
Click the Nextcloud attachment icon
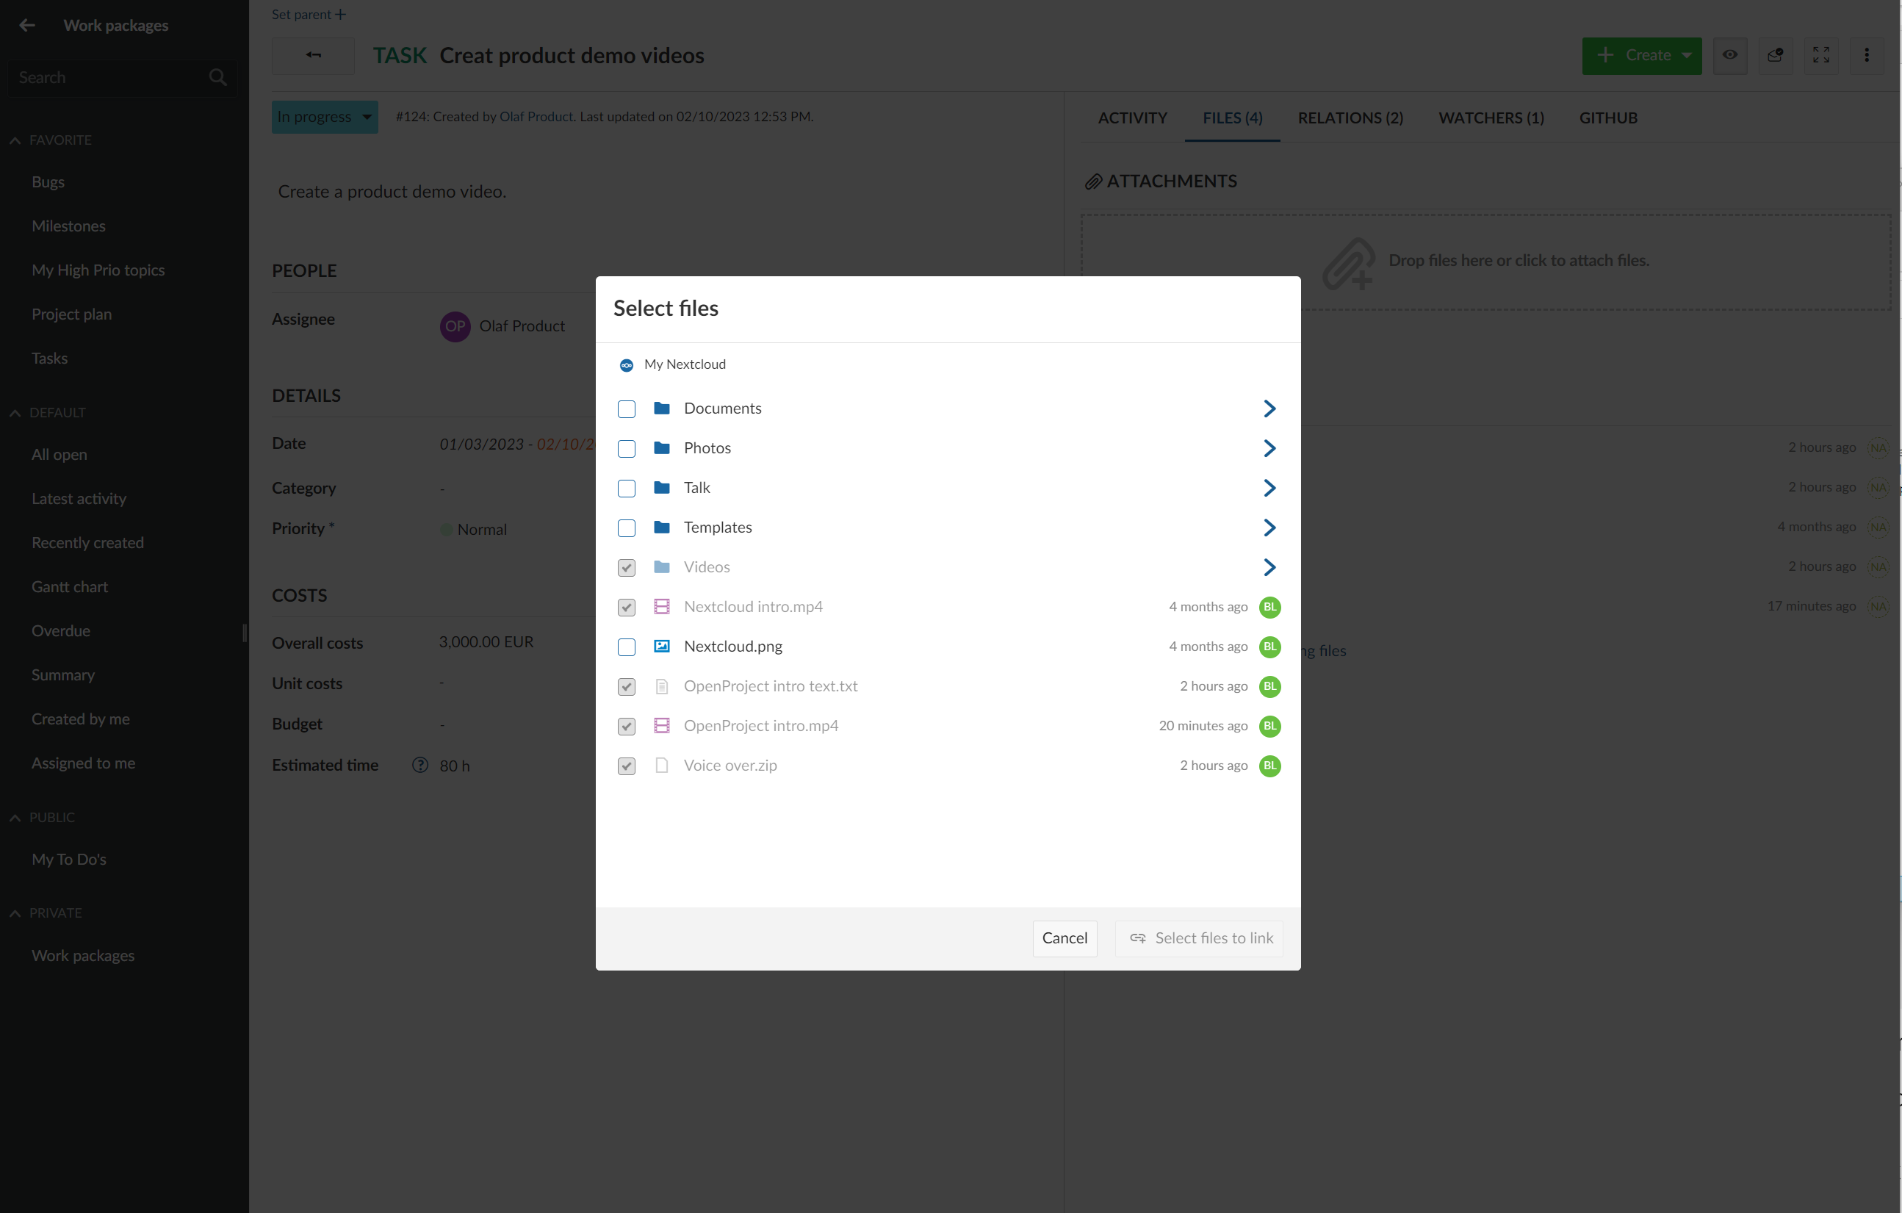[628, 363]
